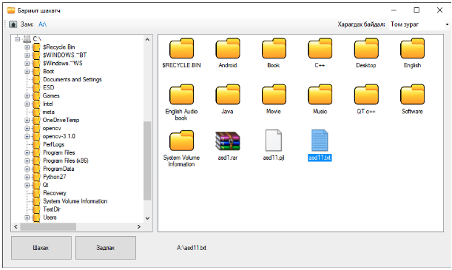
Task: Click the ESD folder icon in tree
Action: (x=36, y=87)
